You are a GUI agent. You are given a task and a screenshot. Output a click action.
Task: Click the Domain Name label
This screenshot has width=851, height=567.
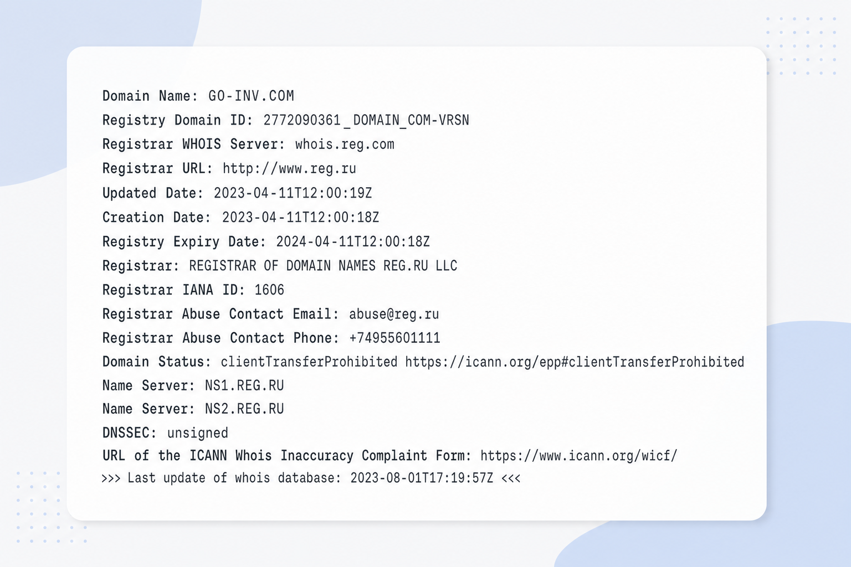pyautogui.click(x=150, y=96)
